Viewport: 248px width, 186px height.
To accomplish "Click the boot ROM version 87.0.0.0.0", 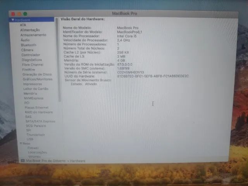I will [x=125, y=64].
